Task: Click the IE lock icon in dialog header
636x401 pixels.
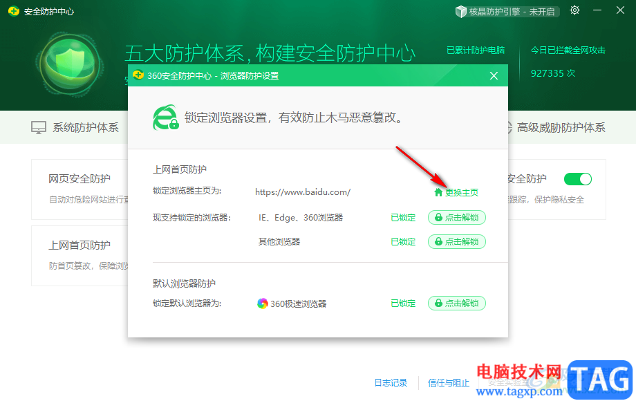Action: click(166, 118)
